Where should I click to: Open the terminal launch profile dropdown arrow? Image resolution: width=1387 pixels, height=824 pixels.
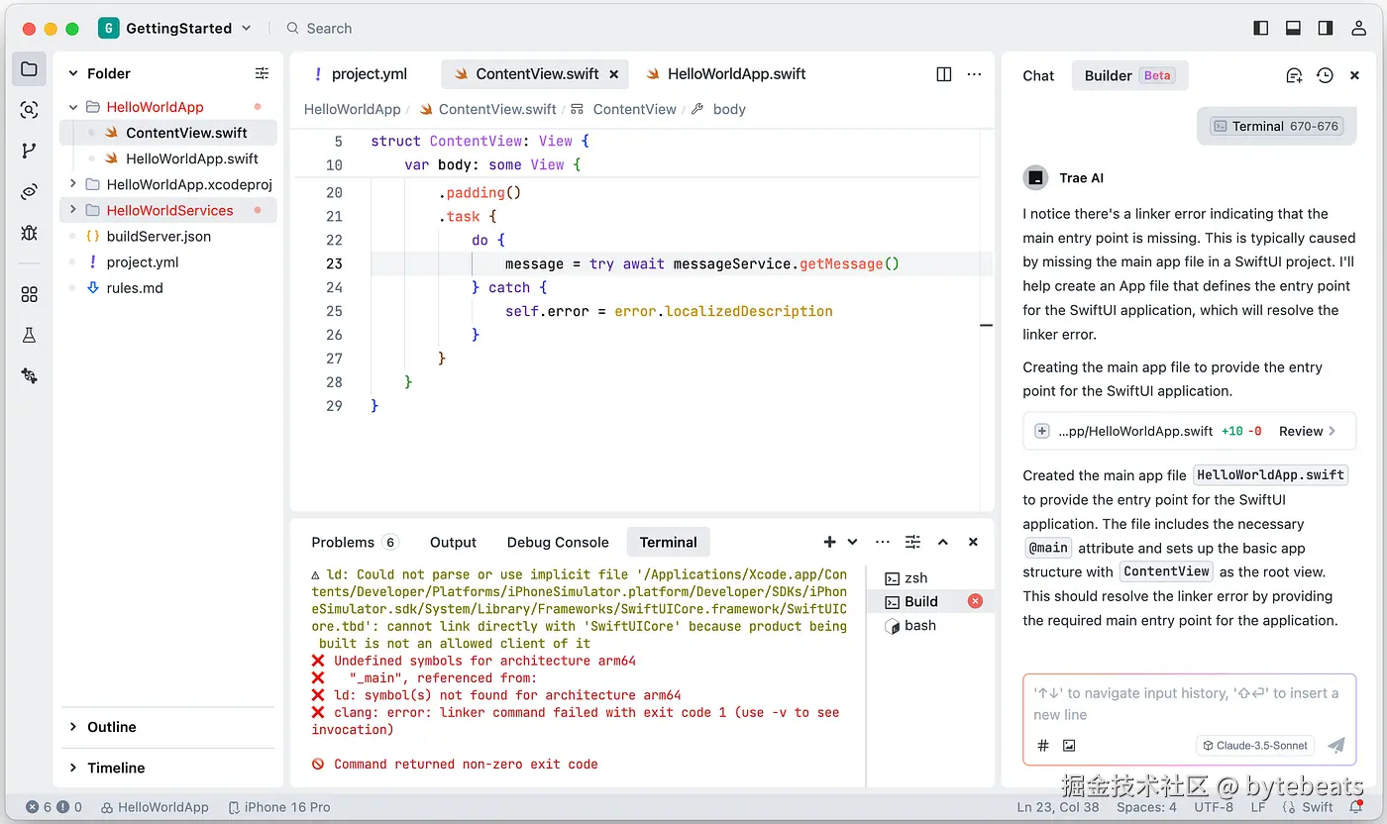[852, 542]
